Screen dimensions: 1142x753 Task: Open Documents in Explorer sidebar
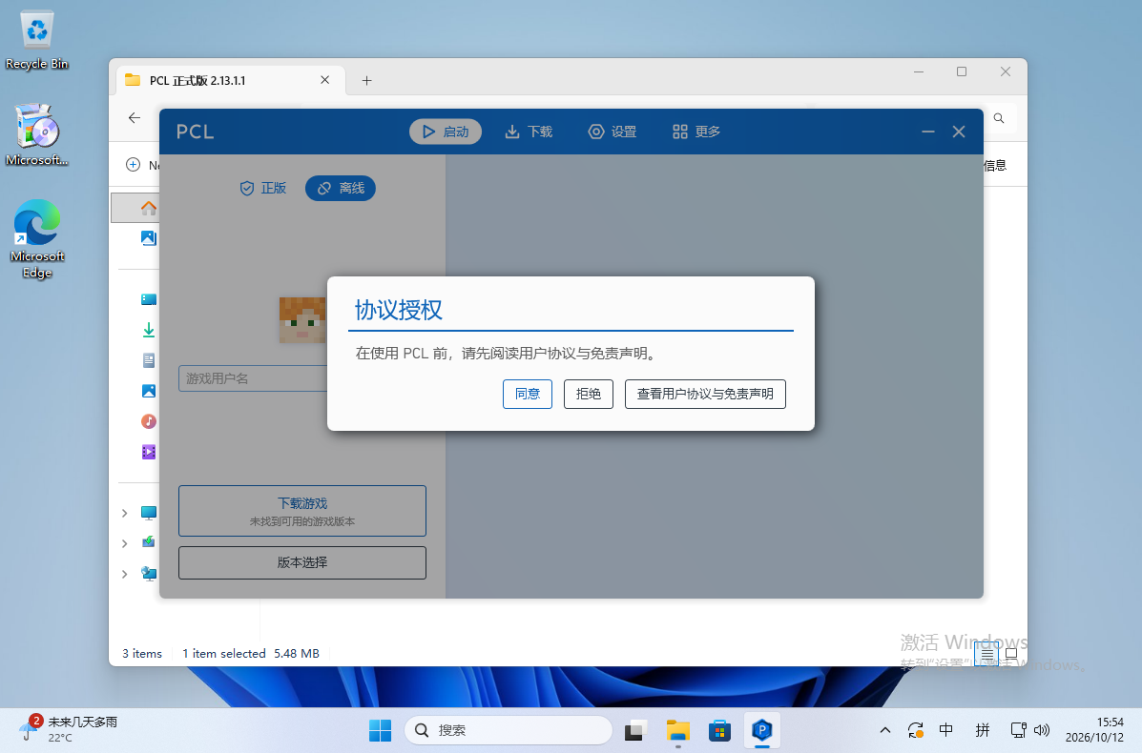click(x=149, y=361)
